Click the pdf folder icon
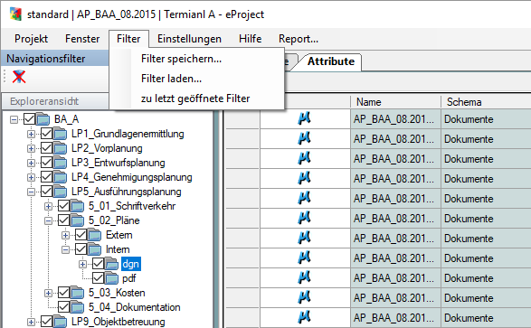 pos(112,278)
